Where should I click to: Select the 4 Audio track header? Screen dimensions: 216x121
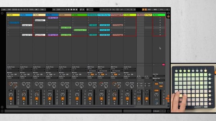point(39,15)
